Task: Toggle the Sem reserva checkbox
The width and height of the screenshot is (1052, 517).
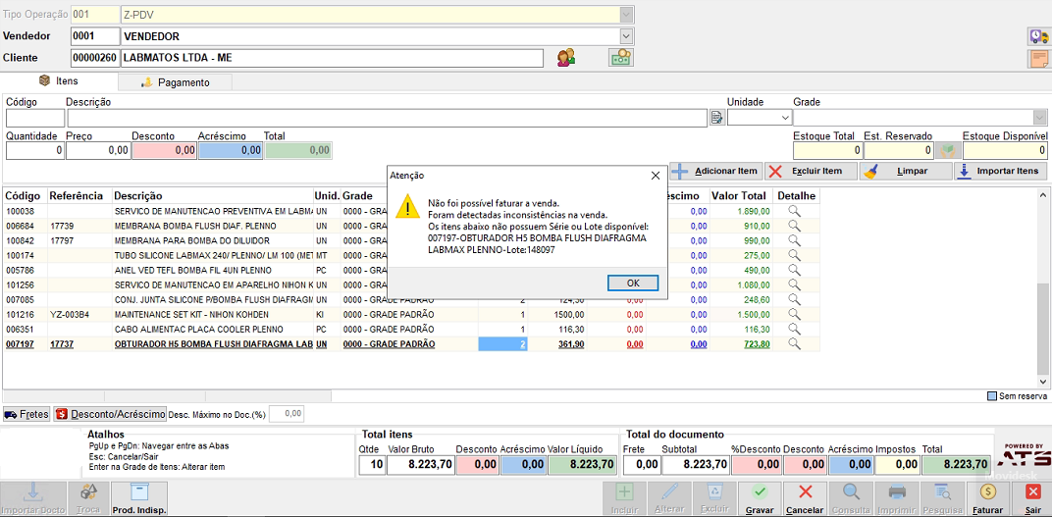Action: (x=991, y=396)
